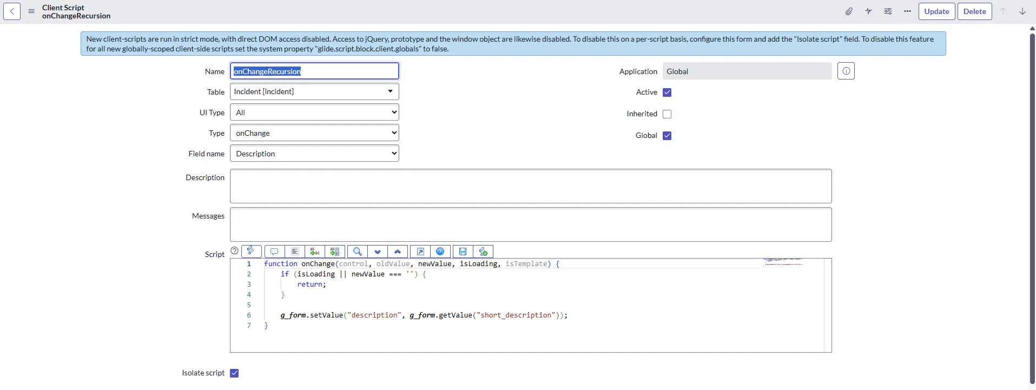Click the search magnifier in script toolbar
The width and height of the screenshot is (1036, 390).
(x=357, y=252)
